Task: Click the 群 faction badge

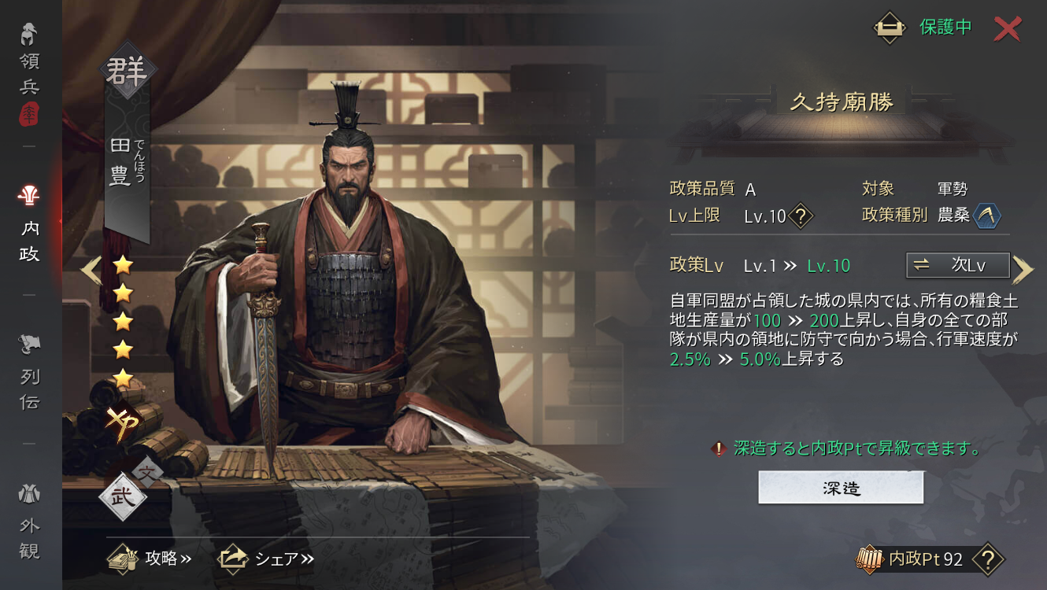Action: [x=127, y=73]
